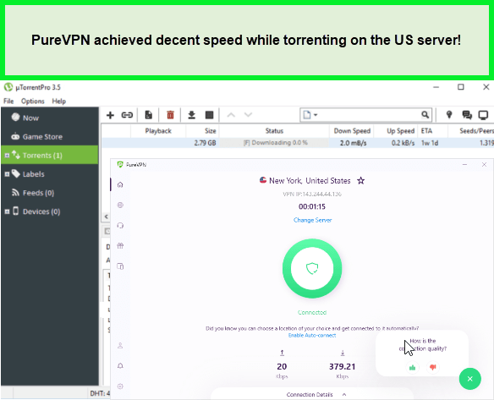494x400 pixels.
Task: Sort by Size column header
Action: pyautogui.click(x=202, y=131)
